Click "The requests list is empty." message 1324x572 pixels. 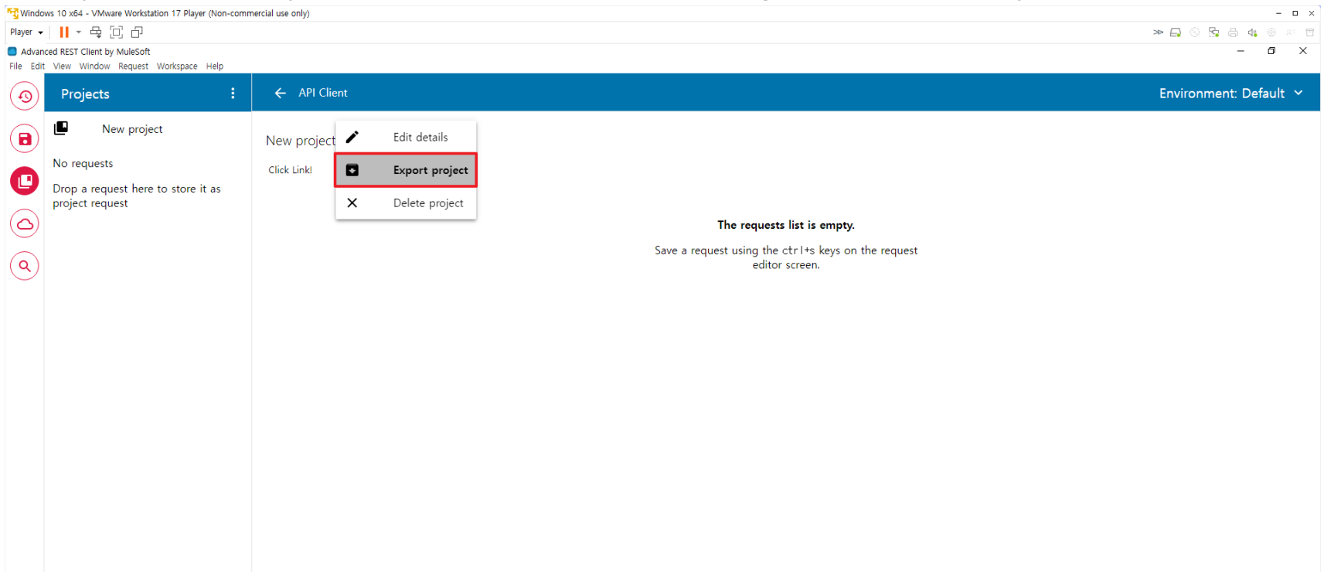(x=786, y=225)
